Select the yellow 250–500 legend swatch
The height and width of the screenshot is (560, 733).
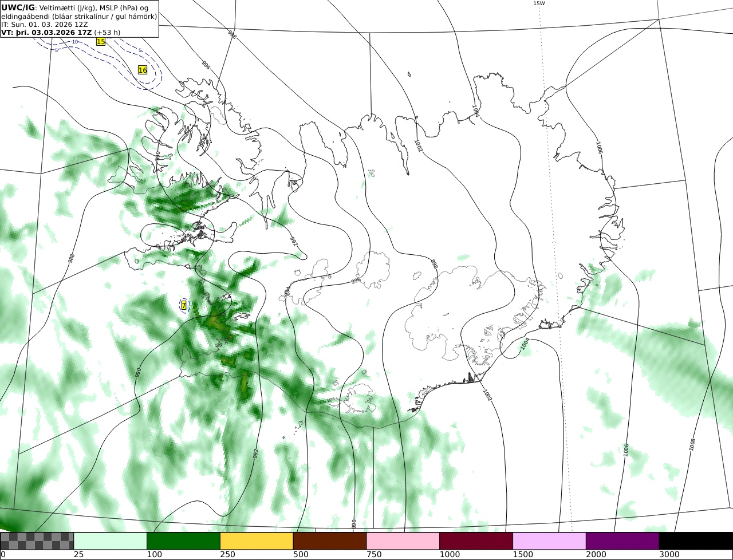point(257,541)
